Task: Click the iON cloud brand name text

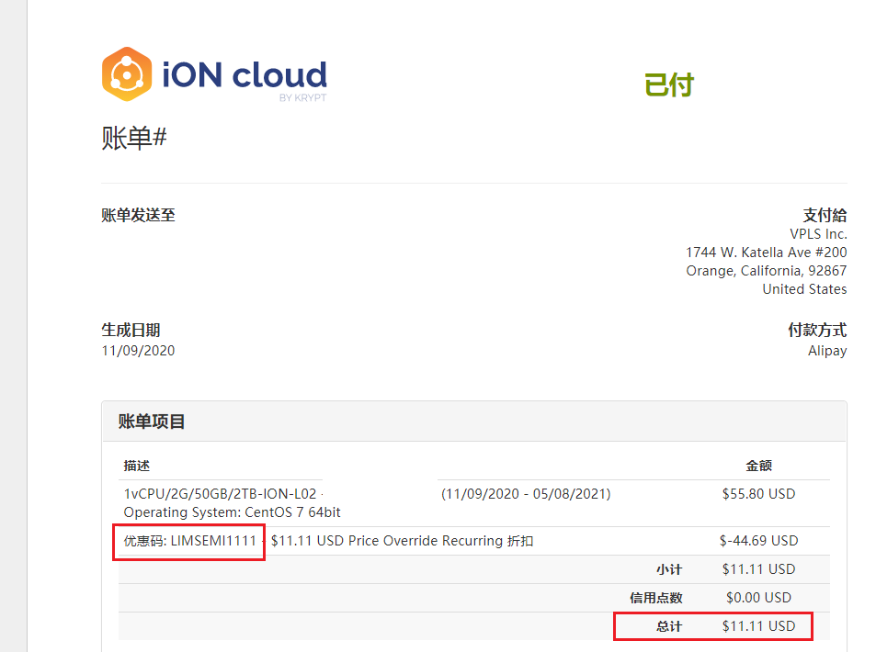Action: click(x=244, y=73)
